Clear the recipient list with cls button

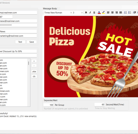pyautogui.click(x=34, y=77)
